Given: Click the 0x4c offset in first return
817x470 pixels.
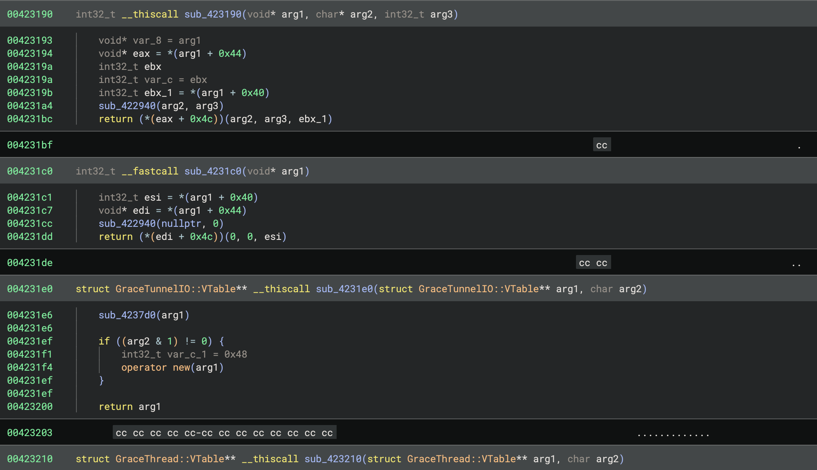Looking at the screenshot, I should click(201, 119).
